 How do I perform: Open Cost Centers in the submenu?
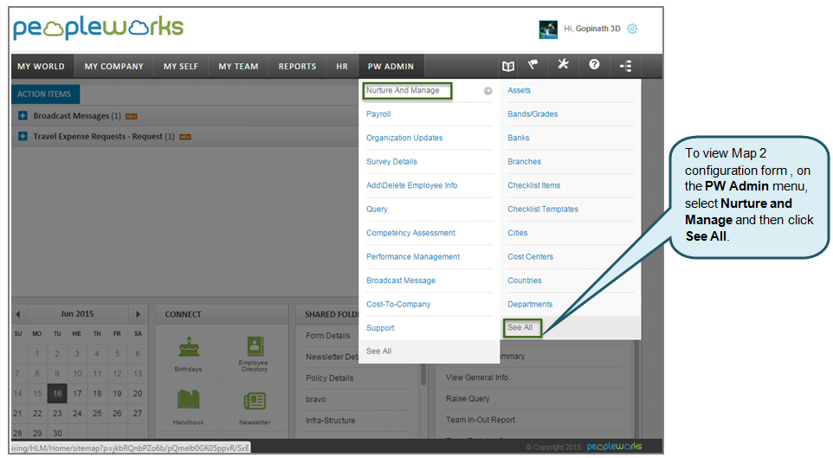click(x=530, y=256)
